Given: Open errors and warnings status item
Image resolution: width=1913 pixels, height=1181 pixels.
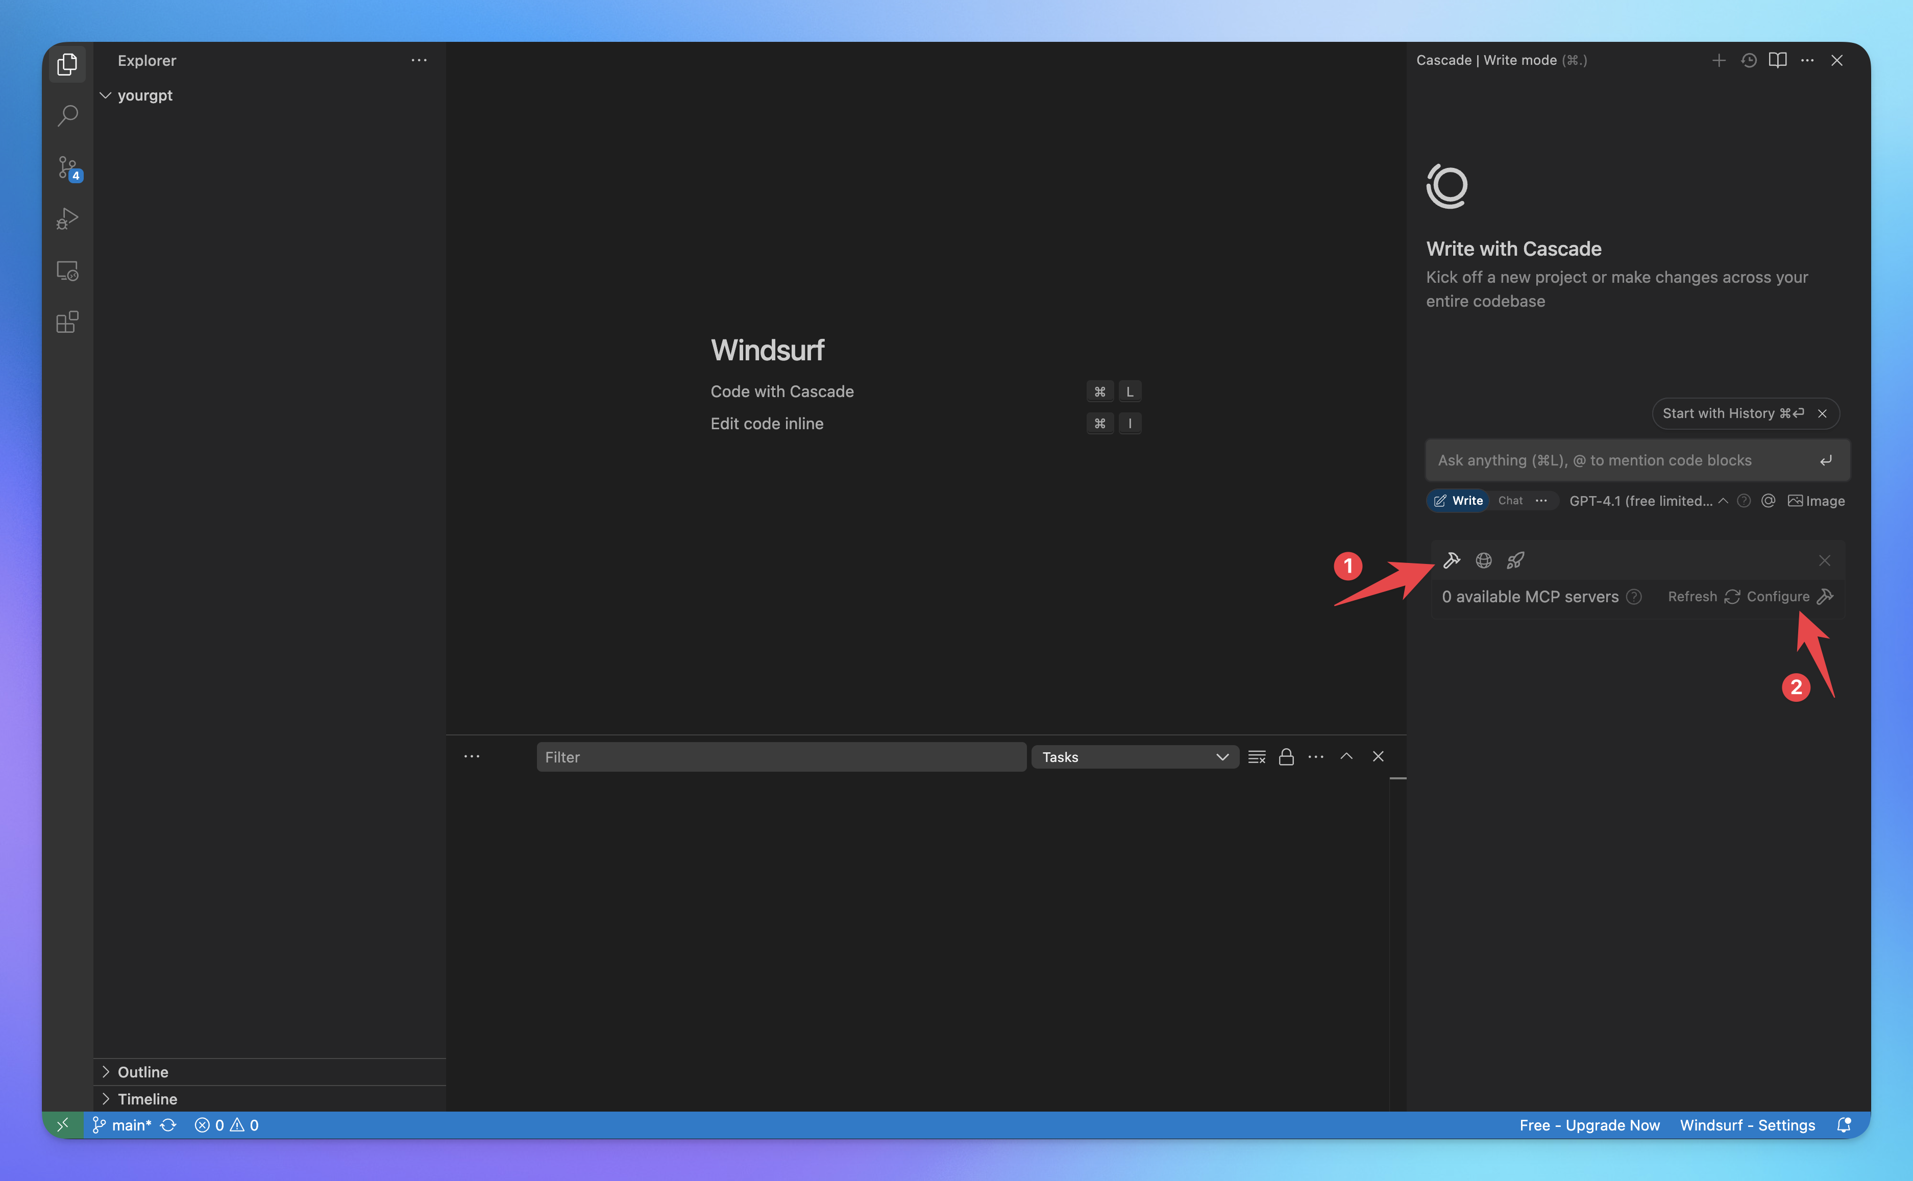Looking at the screenshot, I should click(x=227, y=1125).
